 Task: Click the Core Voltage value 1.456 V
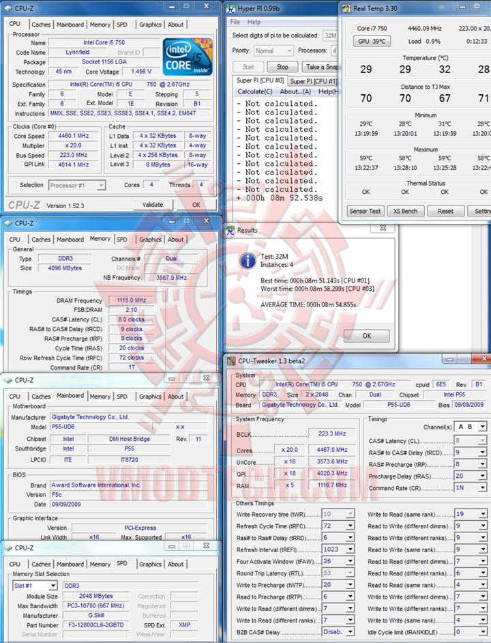coord(141,72)
